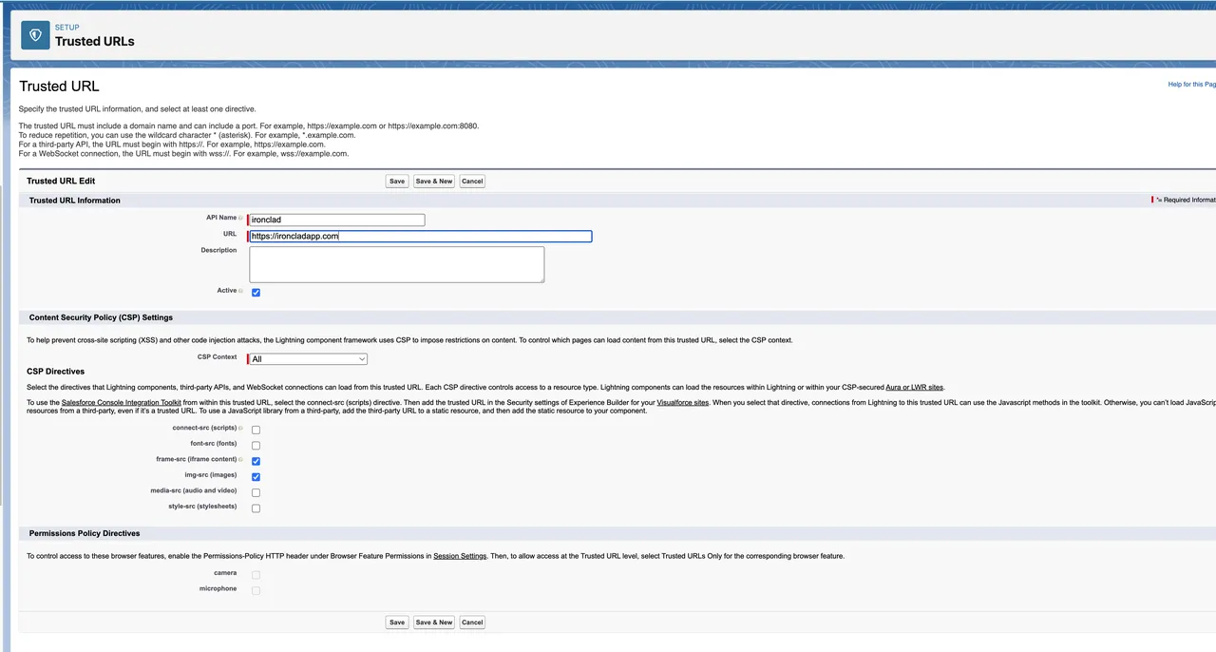Enable connect-src (scripts) checkbox
Image resolution: width=1216 pixels, height=652 pixels.
(x=256, y=430)
